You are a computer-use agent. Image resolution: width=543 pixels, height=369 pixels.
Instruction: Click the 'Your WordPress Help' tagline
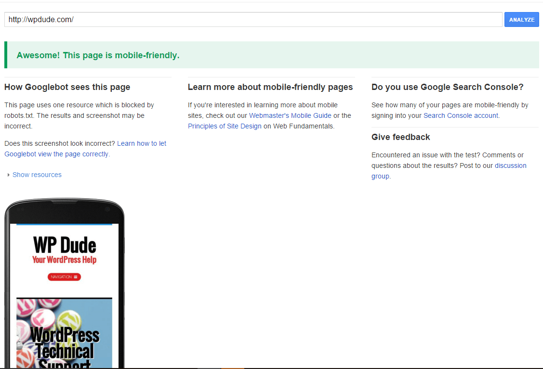(x=65, y=260)
